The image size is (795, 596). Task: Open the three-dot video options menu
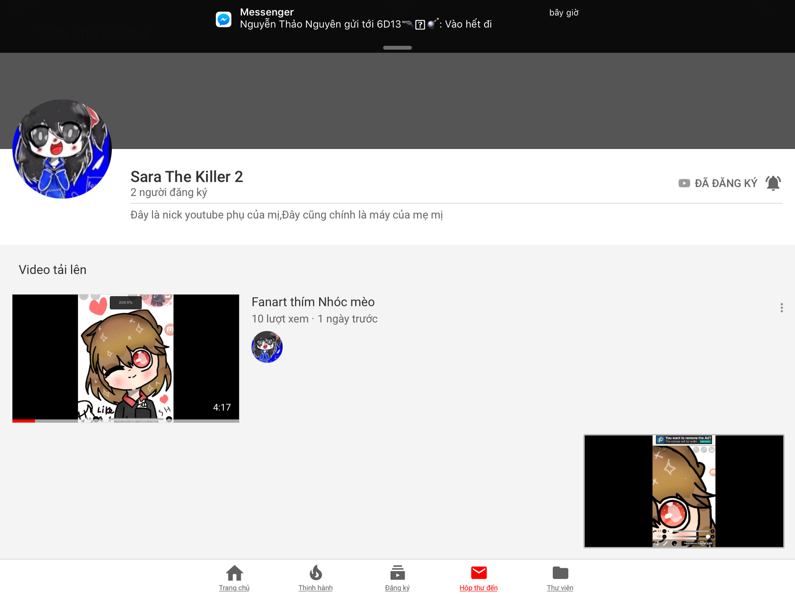tap(781, 308)
